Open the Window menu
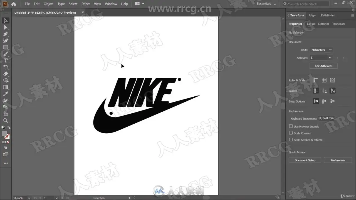 111,4
